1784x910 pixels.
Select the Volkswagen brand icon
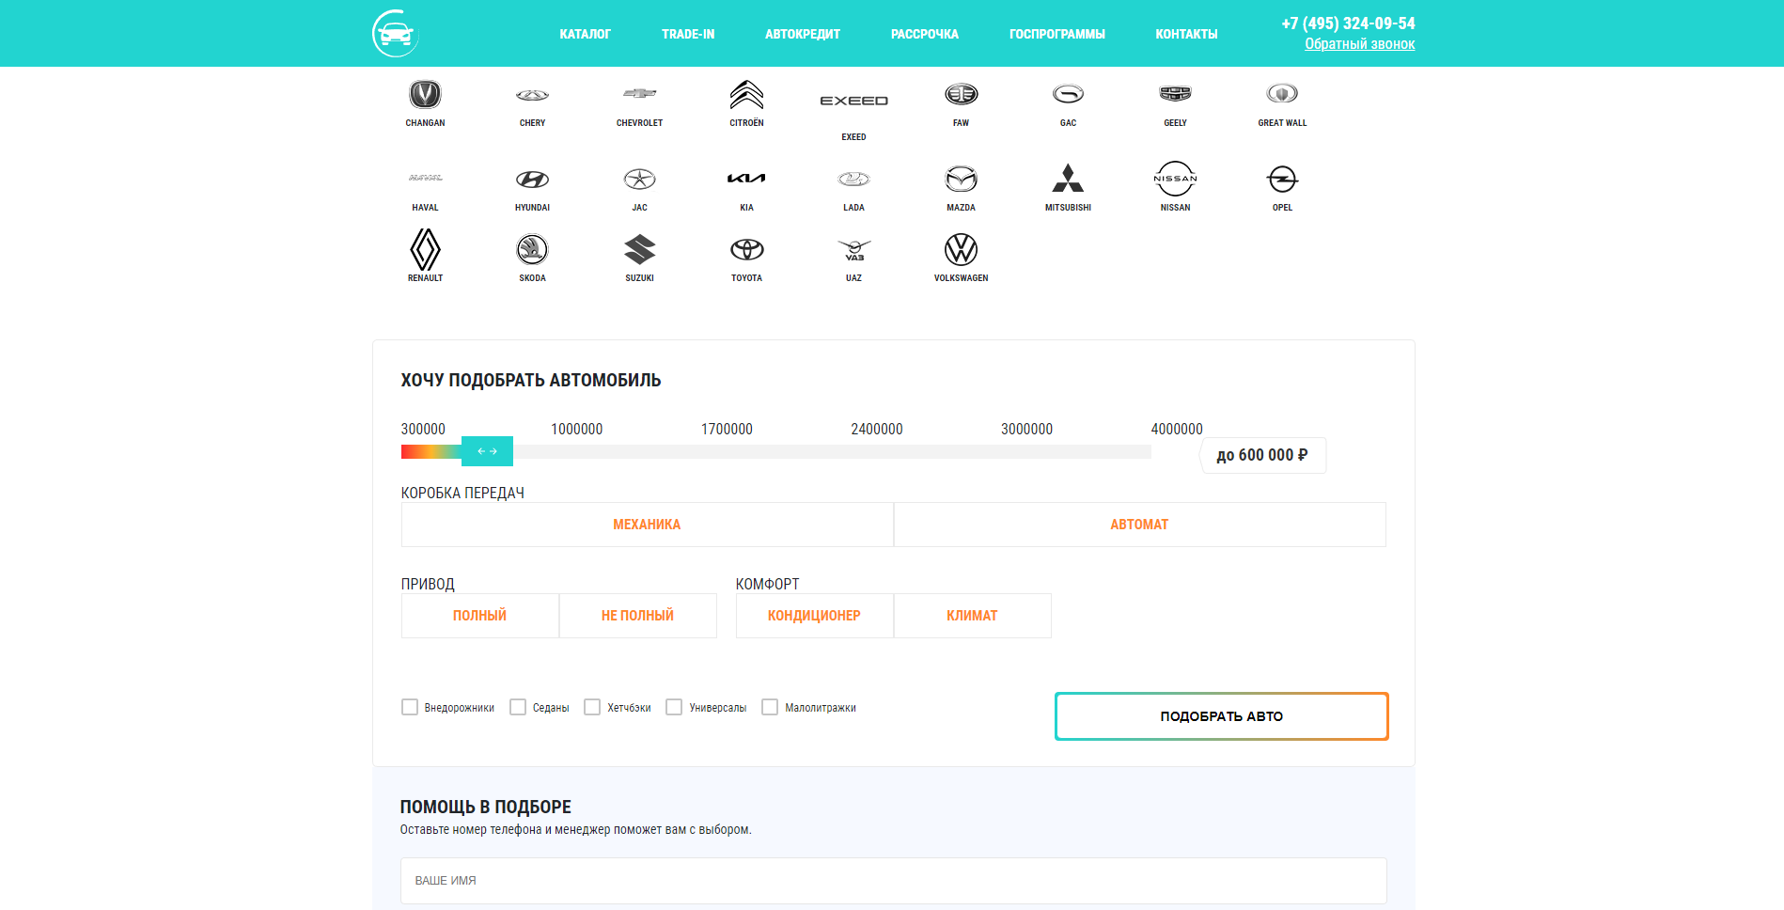click(x=961, y=249)
